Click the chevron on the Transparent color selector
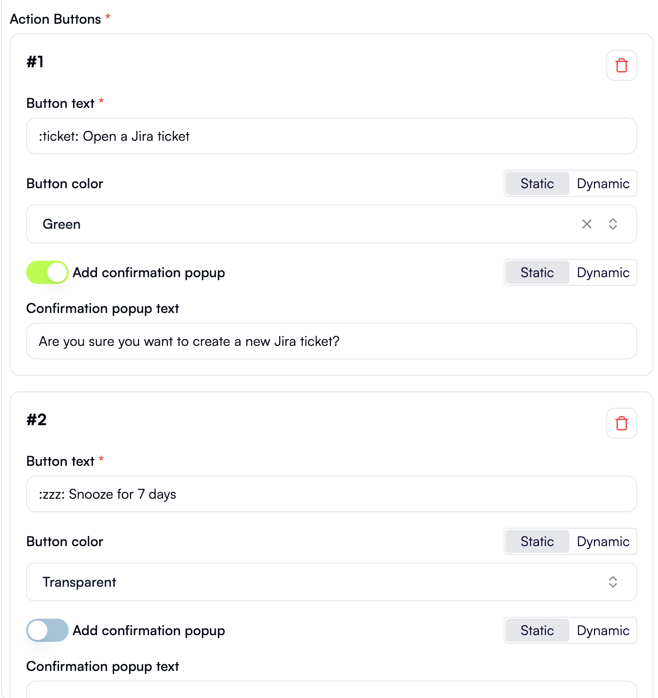Image resolution: width=658 pixels, height=698 pixels. 613,582
